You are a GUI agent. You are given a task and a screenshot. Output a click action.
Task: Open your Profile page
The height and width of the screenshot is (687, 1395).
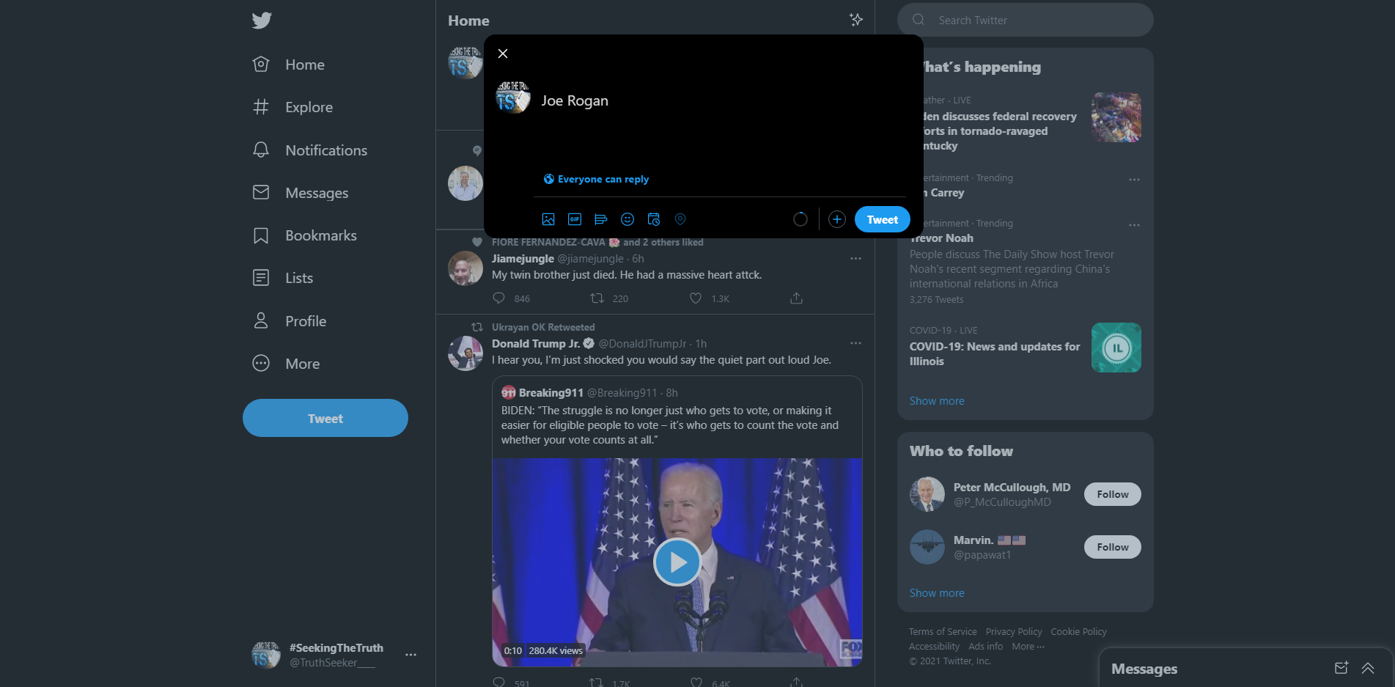[306, 320]
